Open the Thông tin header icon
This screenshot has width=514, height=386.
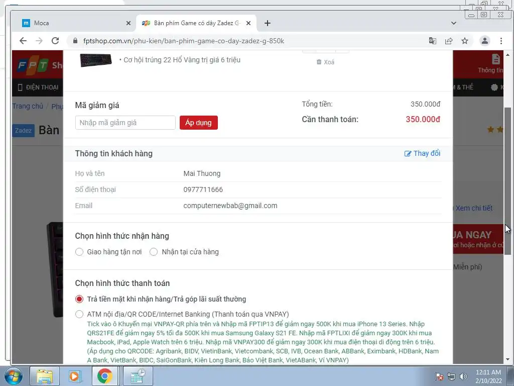coord(491,64)
